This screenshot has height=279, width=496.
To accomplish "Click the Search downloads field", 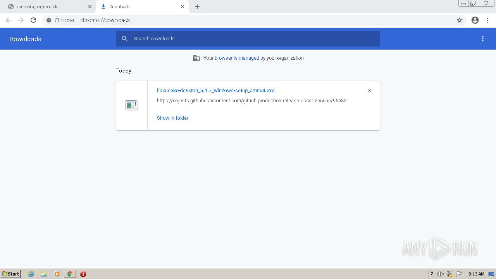I will tap(248, 39).
